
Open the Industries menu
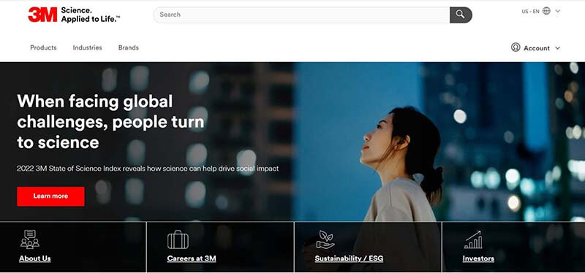[x=87, y=47]
